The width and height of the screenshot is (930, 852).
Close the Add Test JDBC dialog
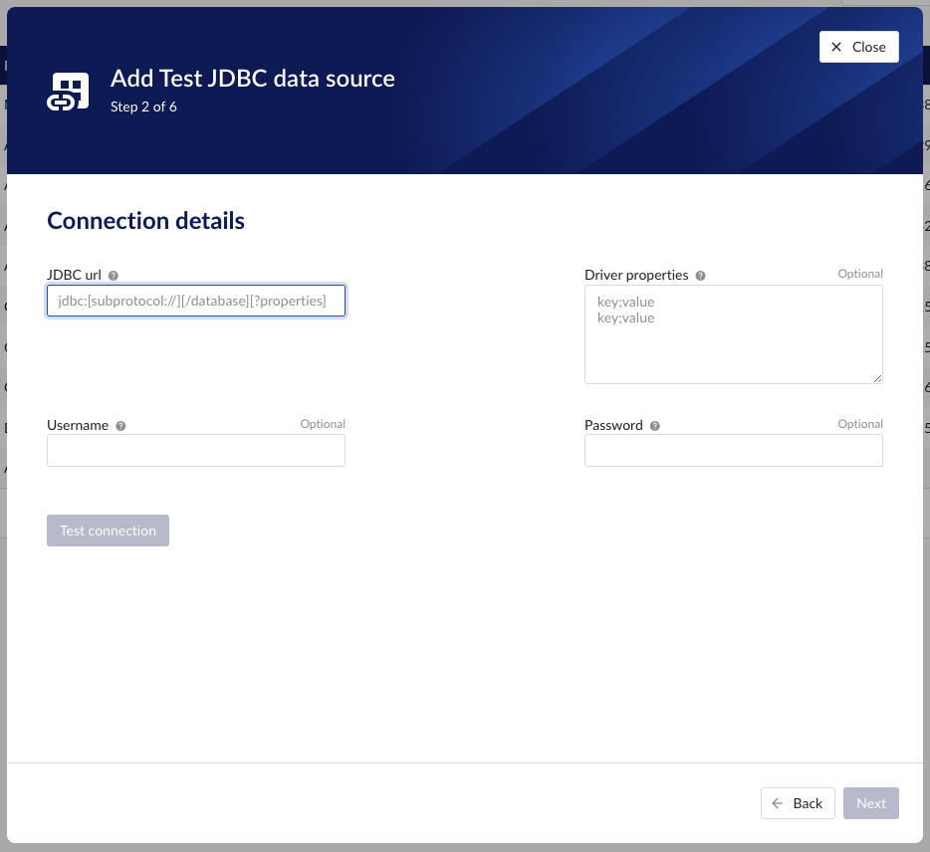(858, 46)
